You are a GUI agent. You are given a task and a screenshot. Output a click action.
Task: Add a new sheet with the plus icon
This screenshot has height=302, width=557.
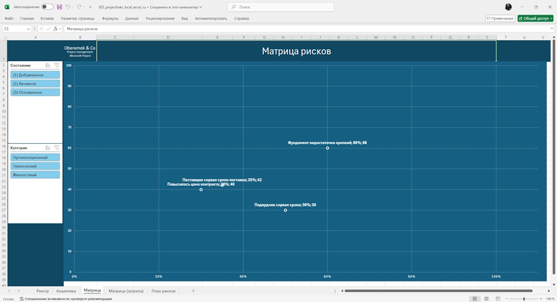(x=193, y=291)
